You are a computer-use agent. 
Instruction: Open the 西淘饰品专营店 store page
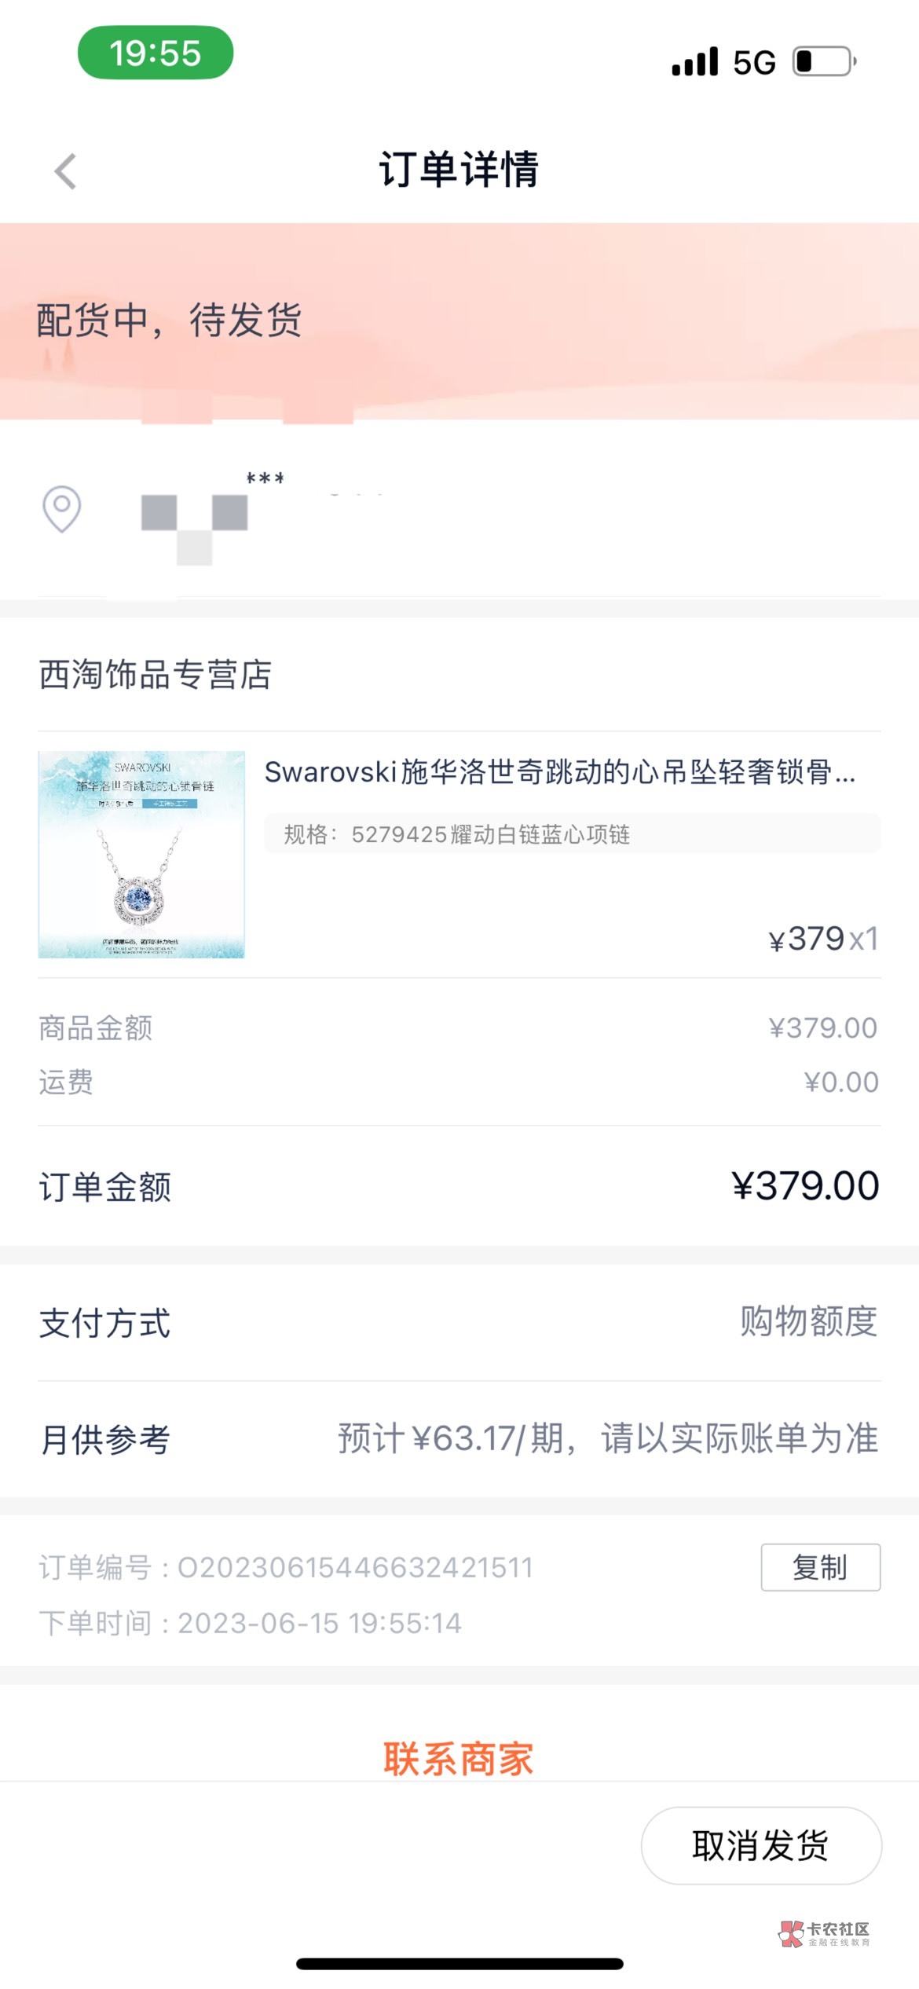pyautogui.click(x=156, y=675)
